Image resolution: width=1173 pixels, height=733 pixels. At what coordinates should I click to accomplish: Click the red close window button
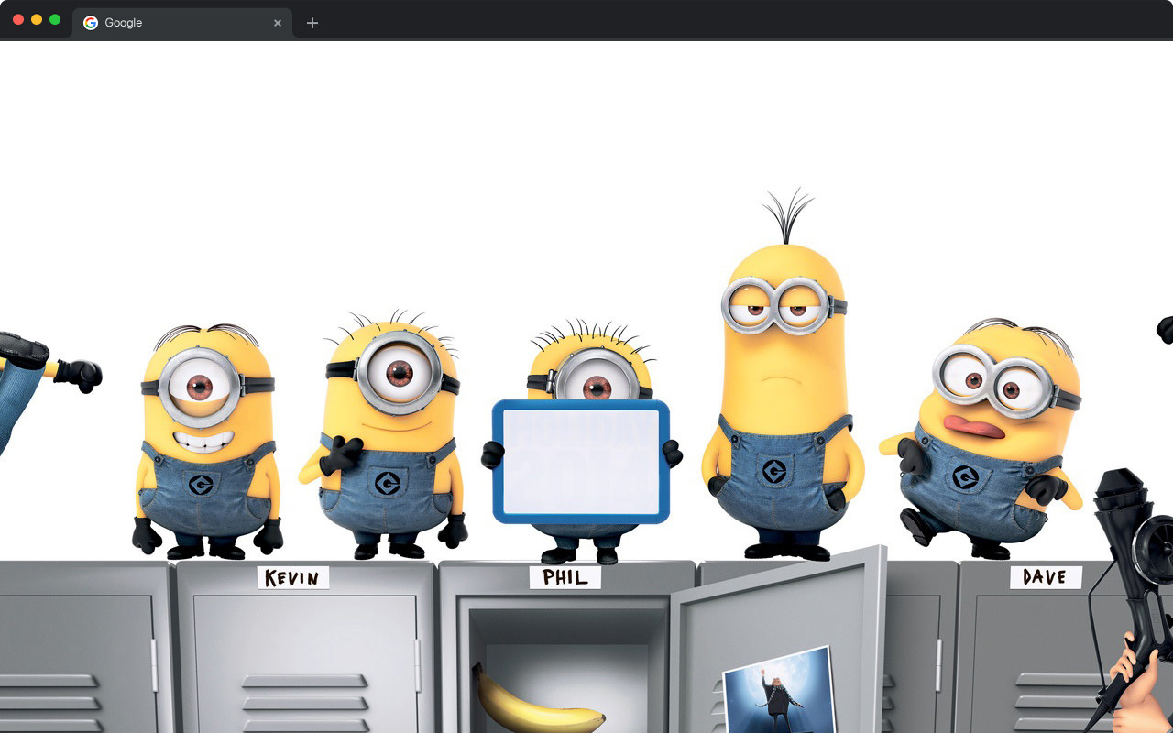coord(18,19)
